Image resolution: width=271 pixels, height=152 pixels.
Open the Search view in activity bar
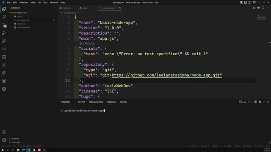pyautogui.click(x=4, y=17)
